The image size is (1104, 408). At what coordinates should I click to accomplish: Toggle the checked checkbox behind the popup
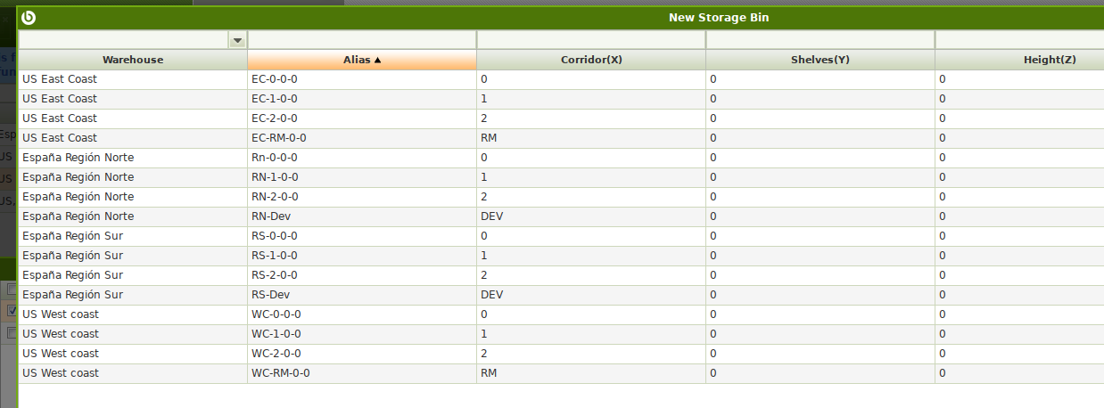coord(12,311)
